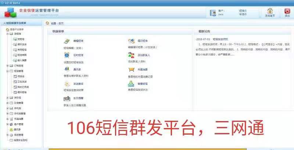294x150 pixels.
Task: Expand the 订制短信 tree node
Action: pyautogui.click(x=7, y=66)
